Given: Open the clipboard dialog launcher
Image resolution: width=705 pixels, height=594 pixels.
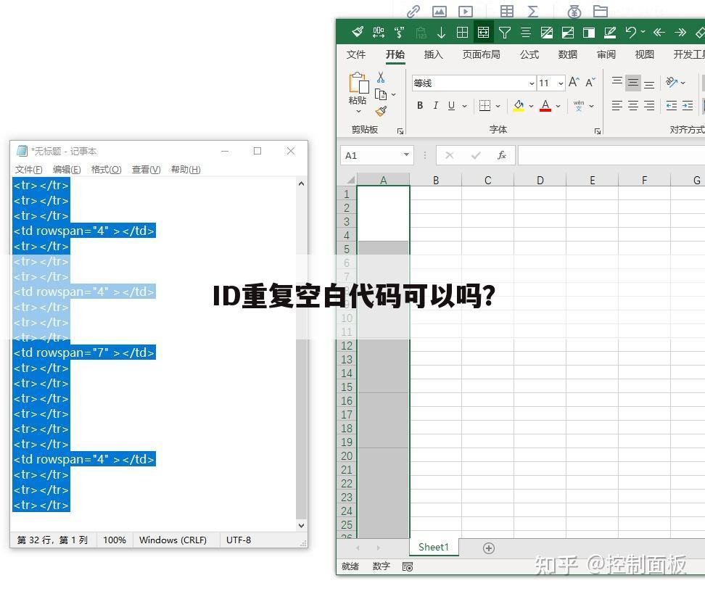Looking at the screenshot, I should (x=400, y=131).
